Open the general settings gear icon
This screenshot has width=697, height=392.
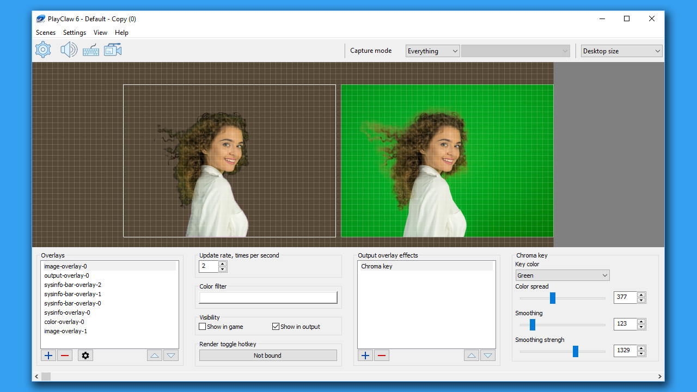click(x=42, y=50)
